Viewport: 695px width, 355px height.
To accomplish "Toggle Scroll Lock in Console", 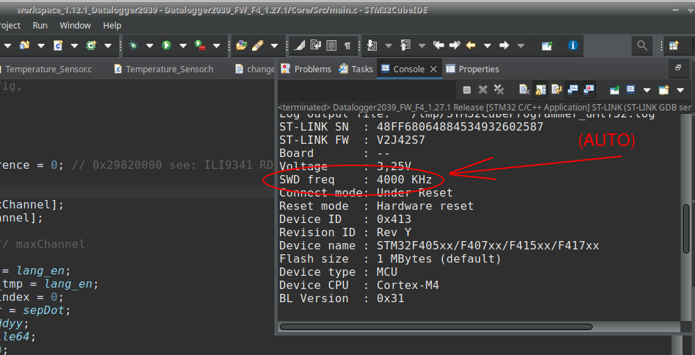I will tap(540, 90).
